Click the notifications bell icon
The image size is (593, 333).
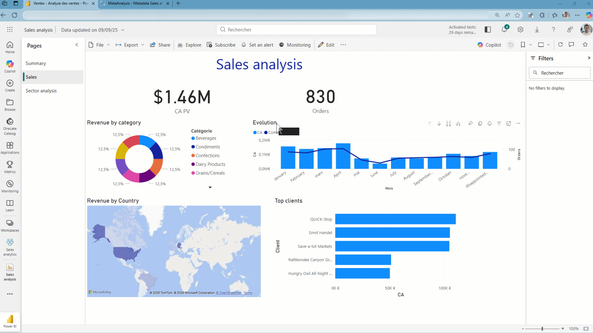504,30
